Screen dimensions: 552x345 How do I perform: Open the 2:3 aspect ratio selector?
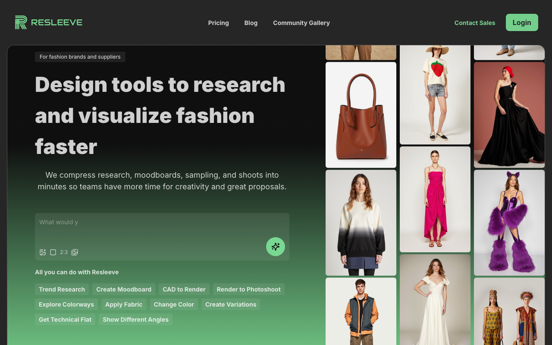coord(64,252)
